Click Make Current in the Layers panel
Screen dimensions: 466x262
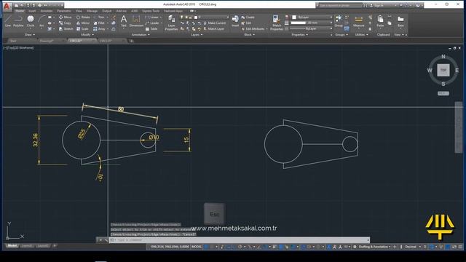click(x=215, y=23)
